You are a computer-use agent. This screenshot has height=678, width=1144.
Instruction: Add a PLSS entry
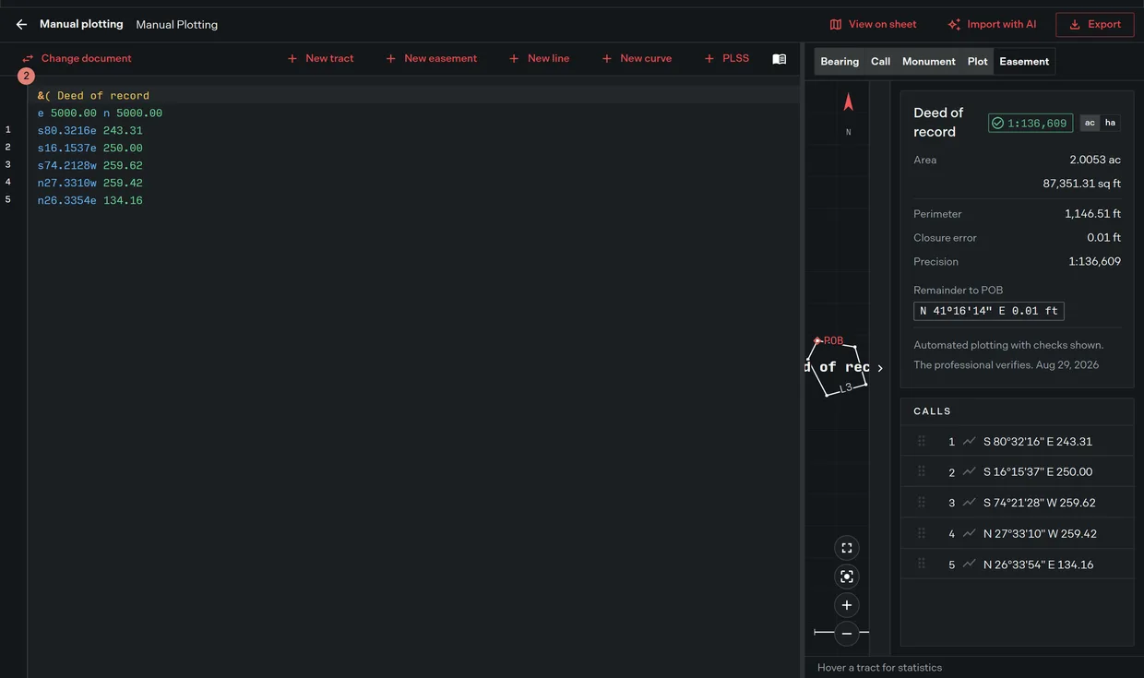726,58
